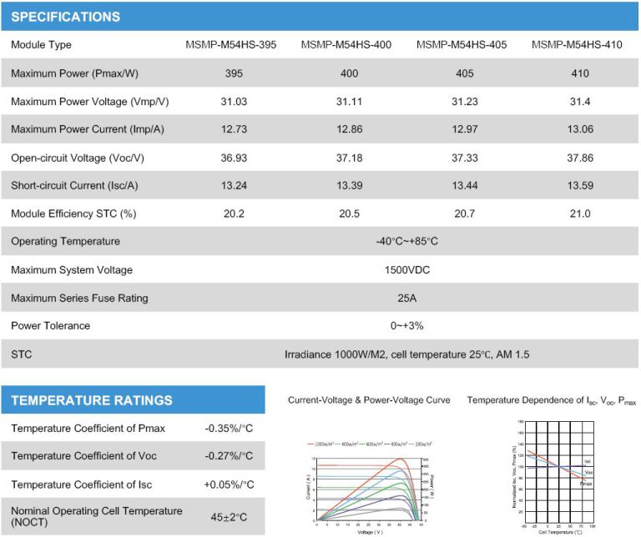Click the SPECIFICATIONS section header
641x537 pixels.
coord(66,17)
